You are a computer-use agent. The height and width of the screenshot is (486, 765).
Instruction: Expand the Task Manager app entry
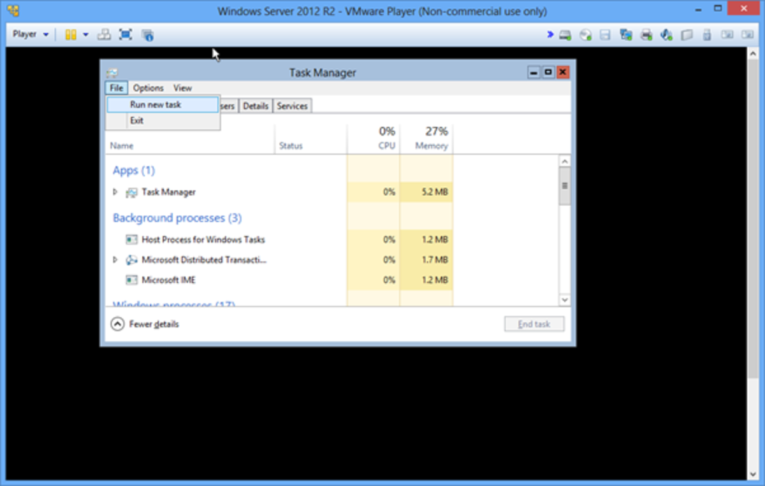pyautogui.click(x=115, y=192)
